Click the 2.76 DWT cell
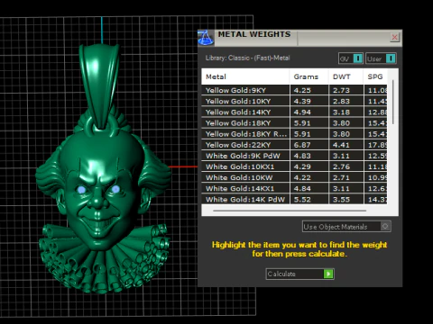 point(346,166)
